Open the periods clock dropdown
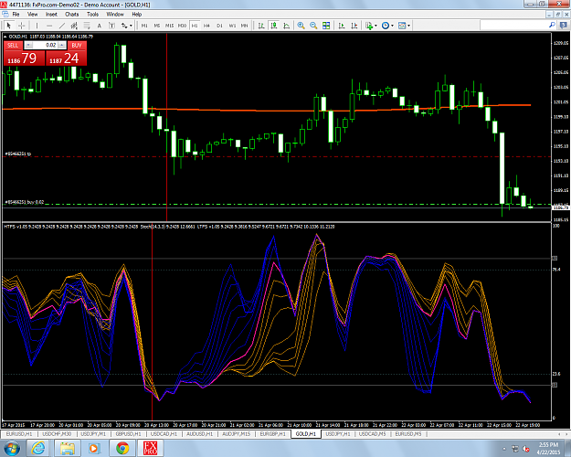The height and width of the screenshot is (457, 571). coord(387,26)
